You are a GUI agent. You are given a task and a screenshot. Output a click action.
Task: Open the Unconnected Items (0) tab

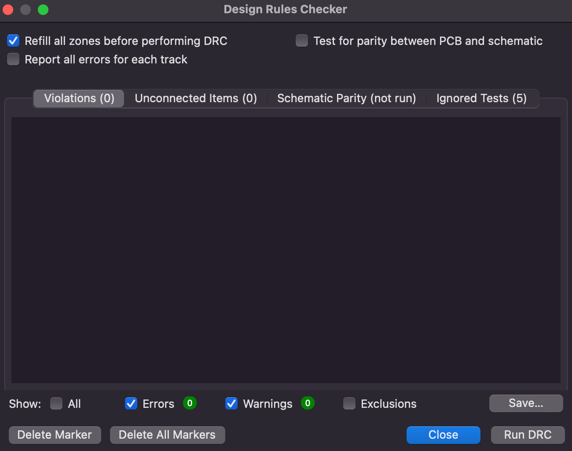click(x=196, y=98)
